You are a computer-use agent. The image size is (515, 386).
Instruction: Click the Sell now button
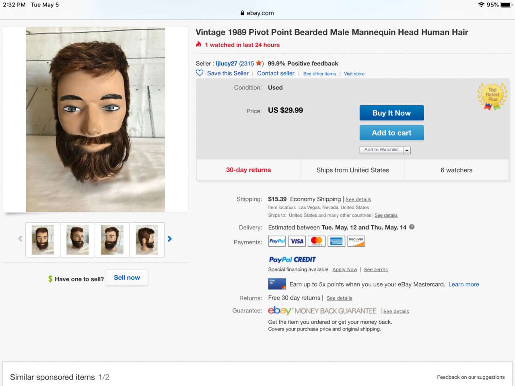pos(127,278)
